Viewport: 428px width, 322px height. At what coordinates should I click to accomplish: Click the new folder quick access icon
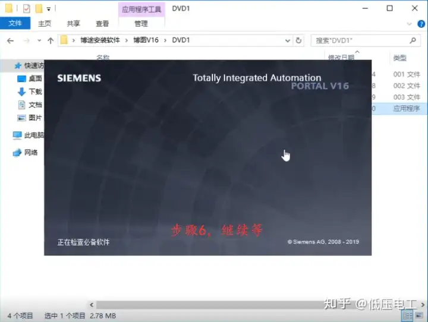[39, 9]
